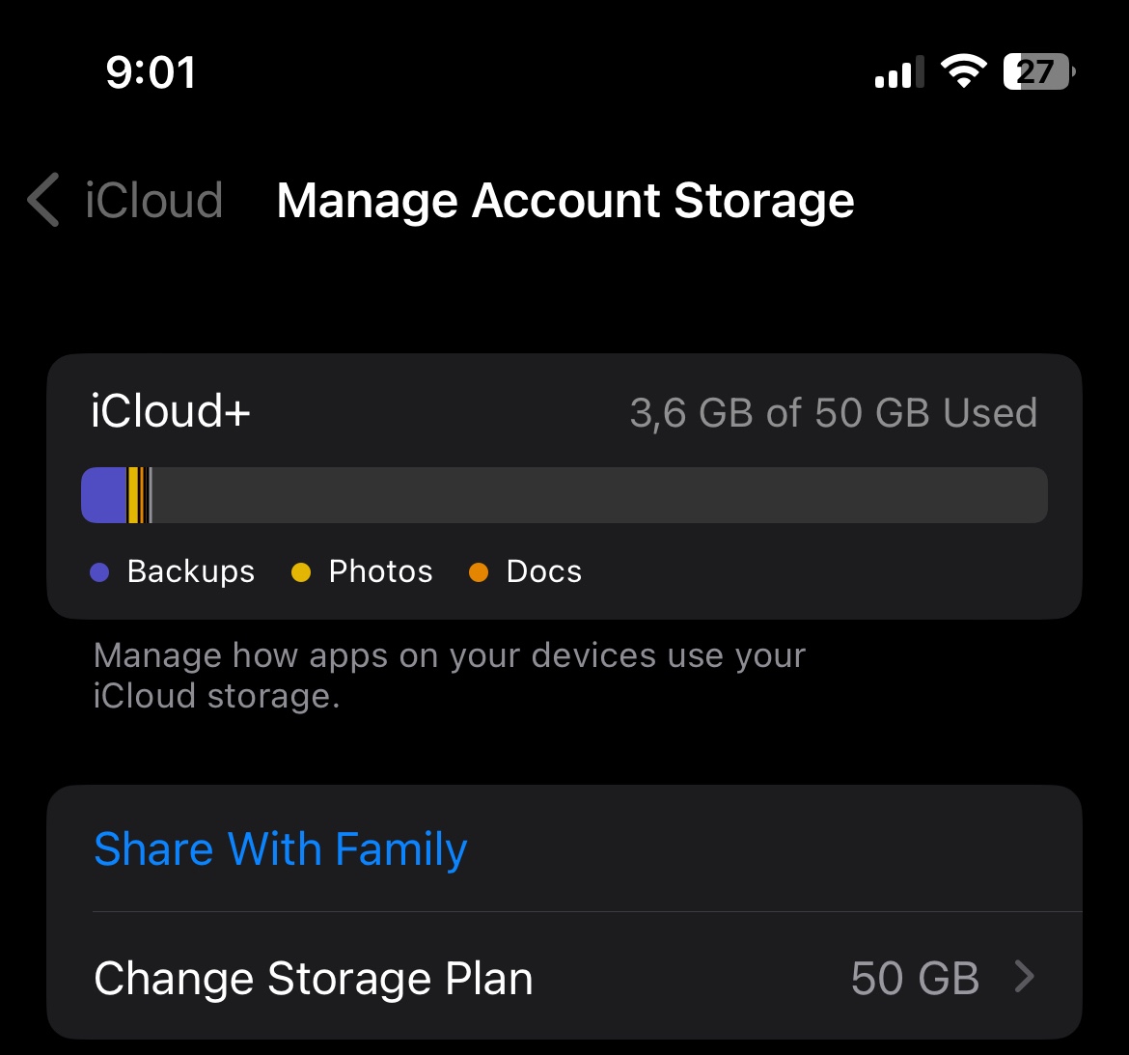
Task: Tap the yellow Photos segment in storage bar
Action: (x=133, y=495)
